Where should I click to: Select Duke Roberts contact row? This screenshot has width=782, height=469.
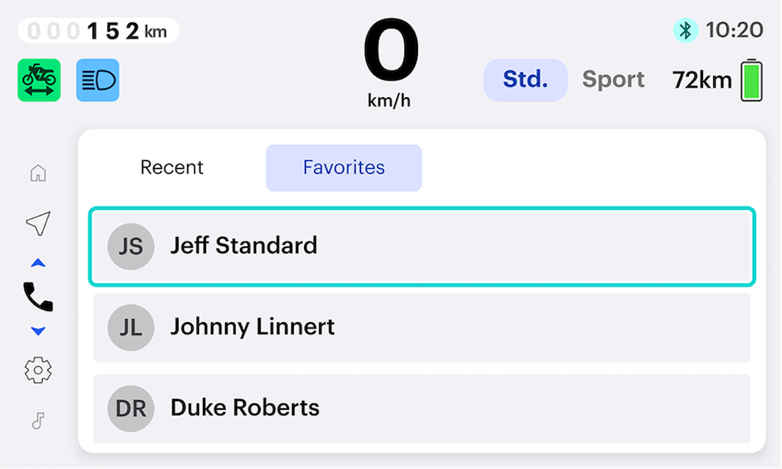coord(422,409)
